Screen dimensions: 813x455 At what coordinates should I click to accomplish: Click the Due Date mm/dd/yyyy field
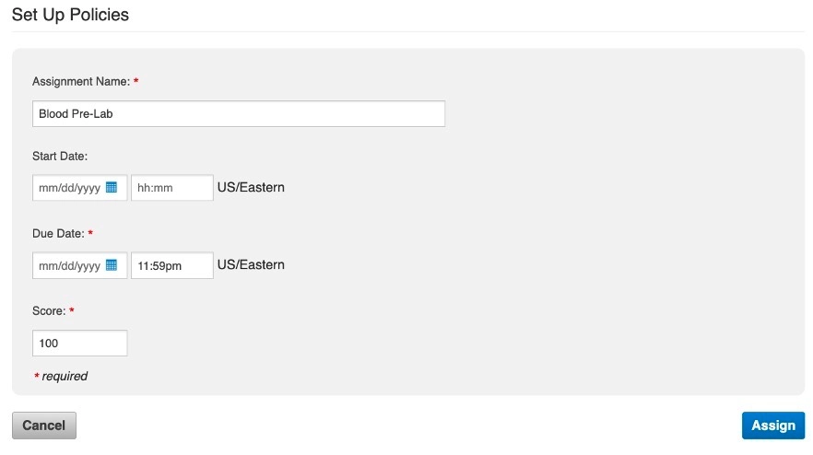click(x=79, y=265)
